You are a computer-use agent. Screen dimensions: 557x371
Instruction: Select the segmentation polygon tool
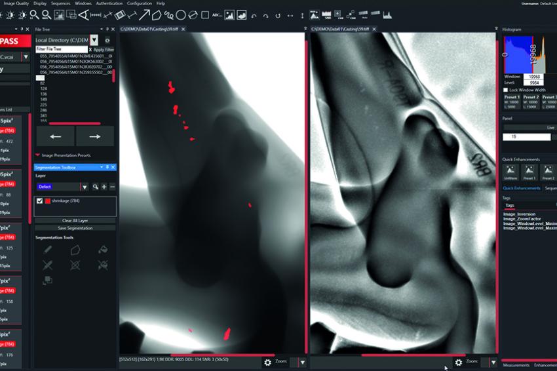pyautogui.click(x=75, y=250)
